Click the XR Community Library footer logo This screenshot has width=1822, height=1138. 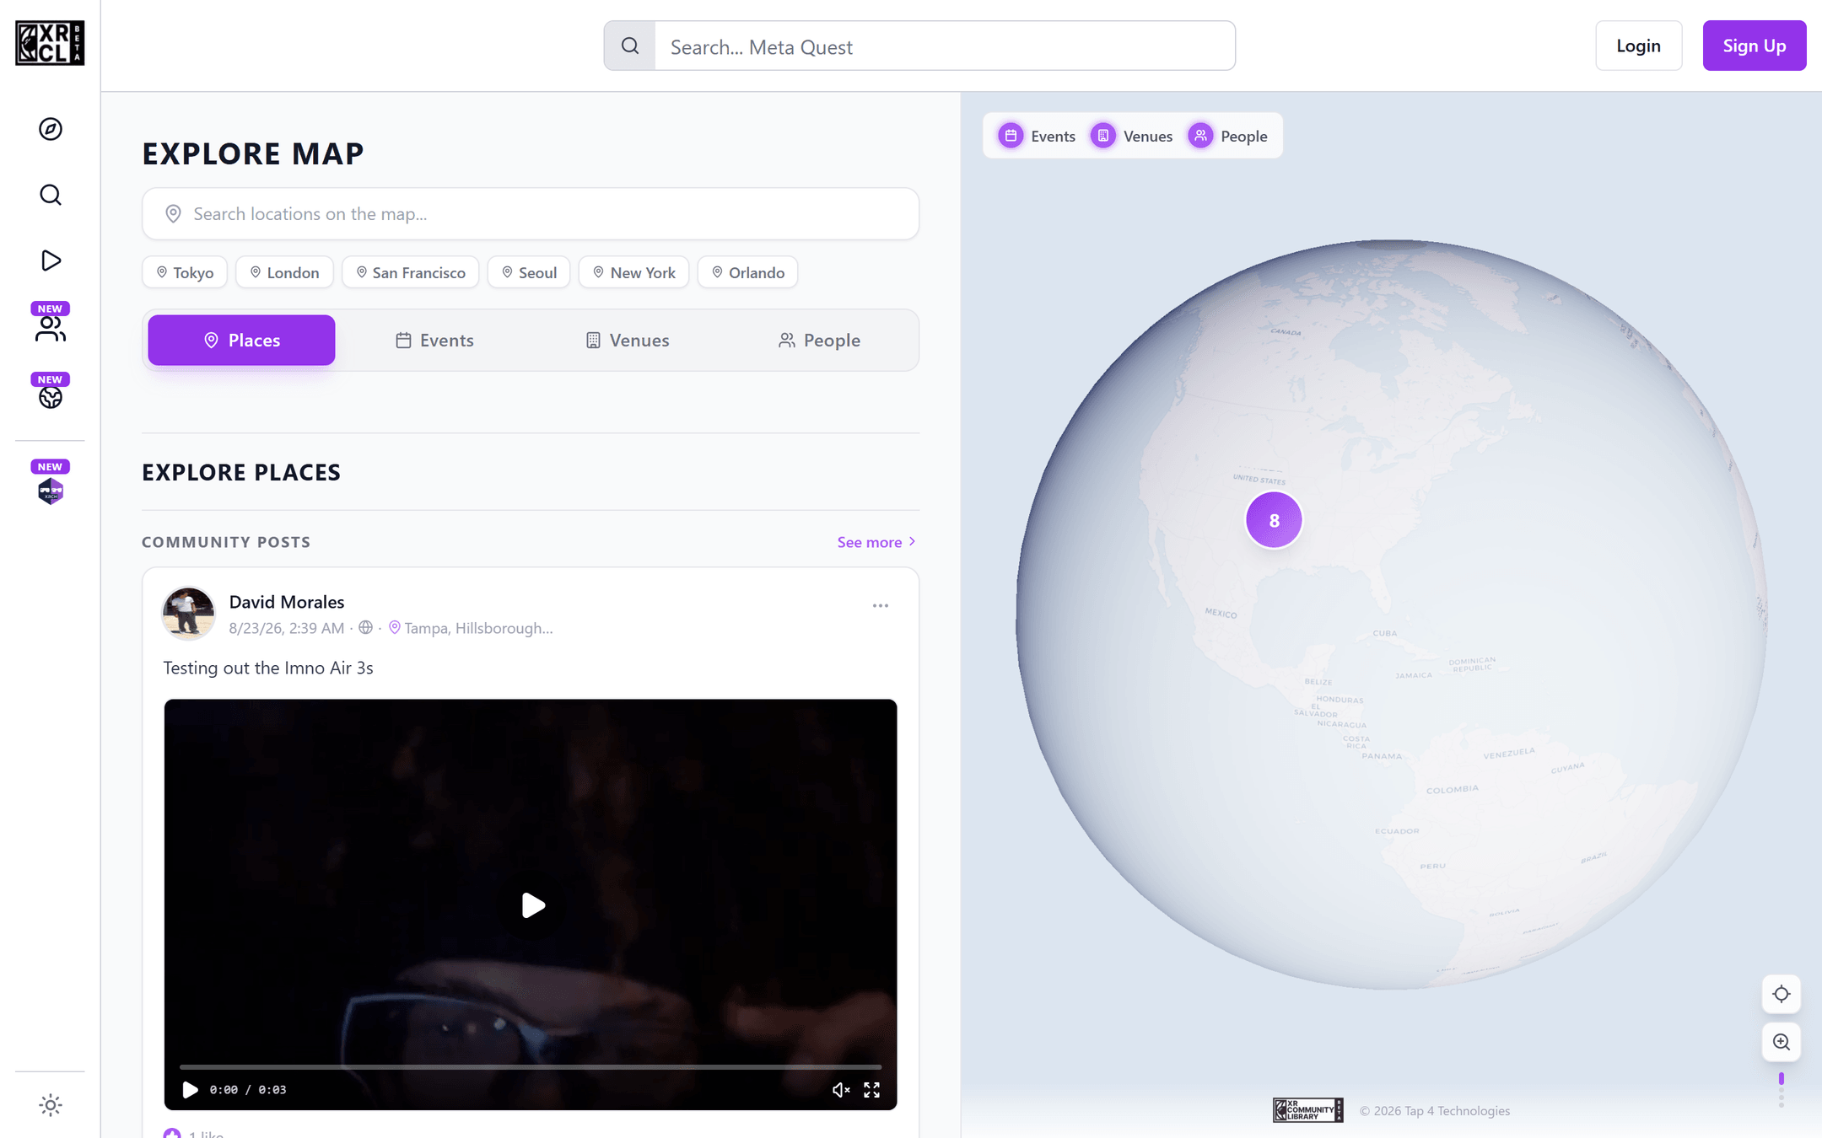(1308, 1110)
